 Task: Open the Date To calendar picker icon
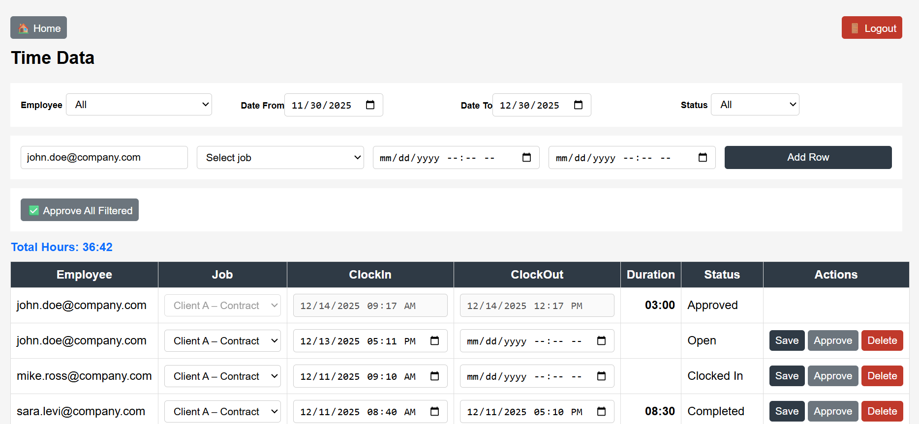(x=578, y=105)
